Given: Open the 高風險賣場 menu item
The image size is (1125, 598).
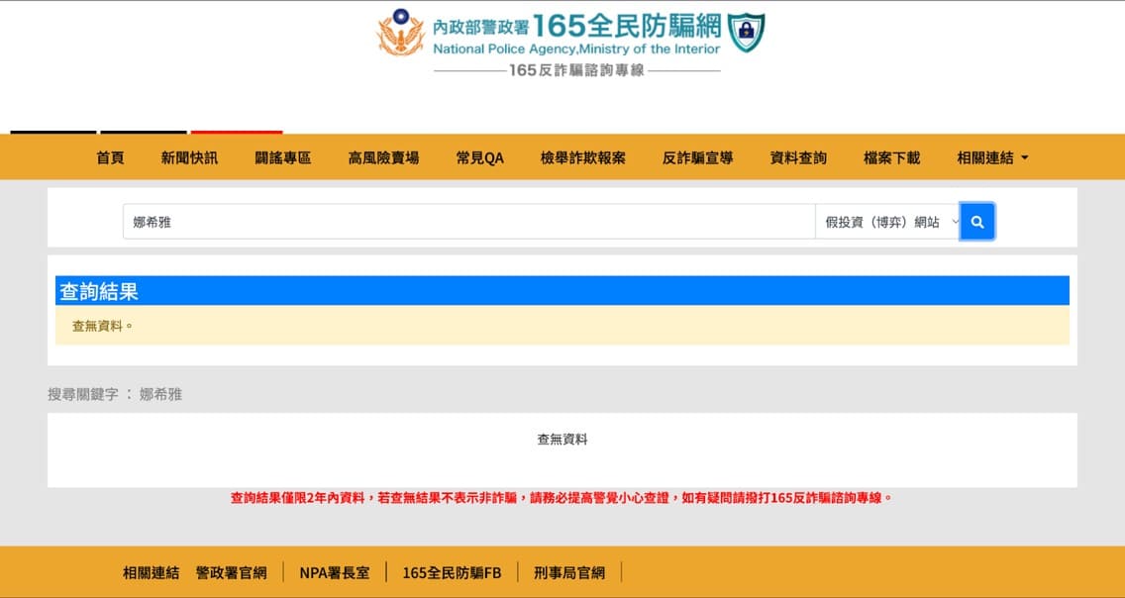Looking at the screenshot, I should (x=383, y=157).
